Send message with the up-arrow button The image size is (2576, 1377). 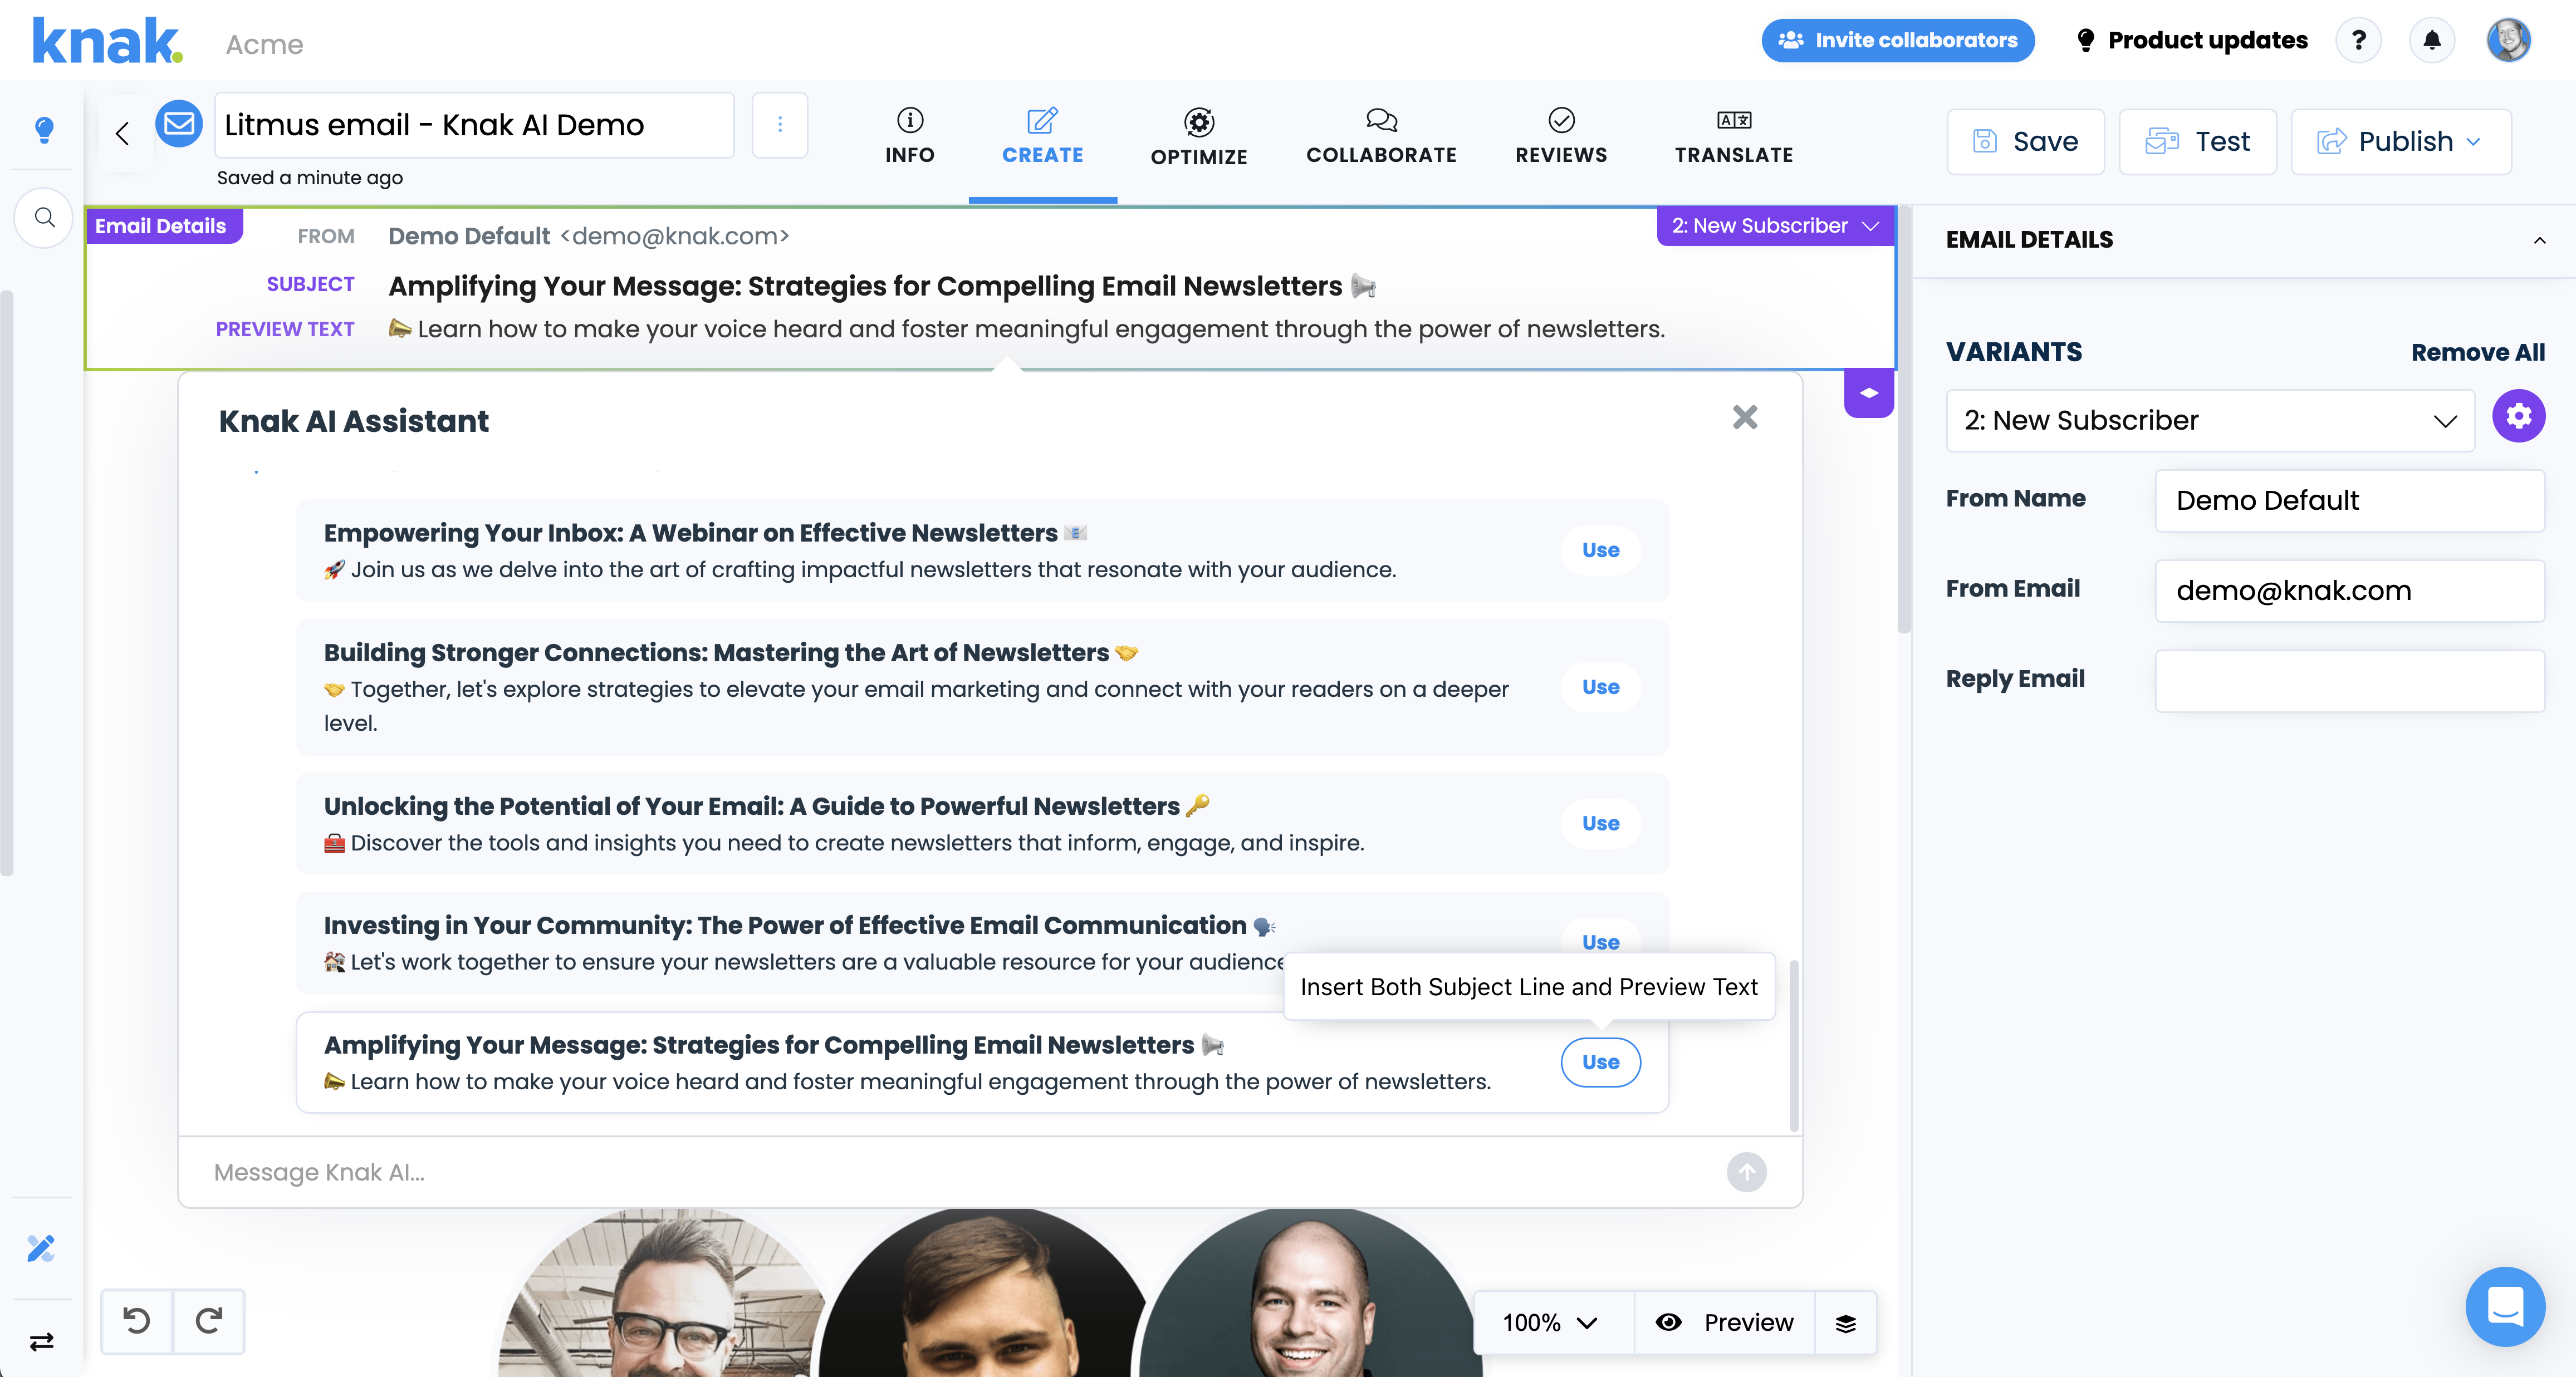pos(1747,1172)
